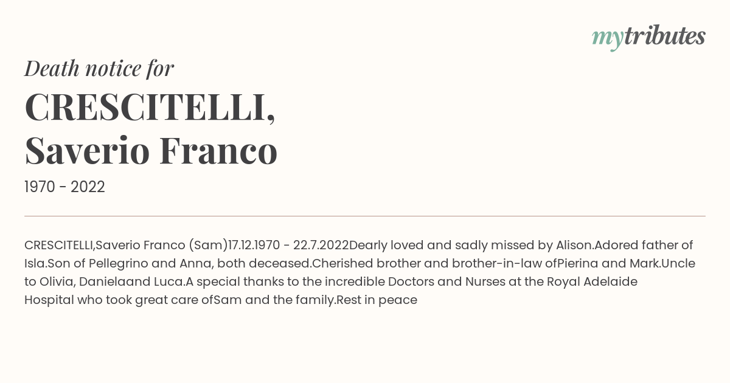Click the "1970 - 2022" years text
This screenshot has width=730, height=383.
click(x=64, y=187)
